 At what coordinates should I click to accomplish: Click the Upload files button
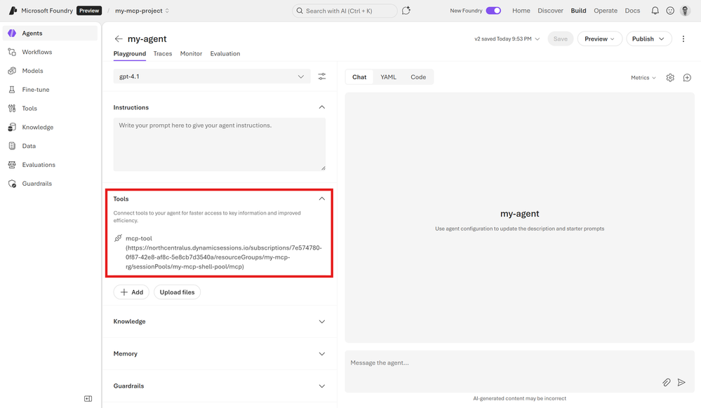click(177, 292)
